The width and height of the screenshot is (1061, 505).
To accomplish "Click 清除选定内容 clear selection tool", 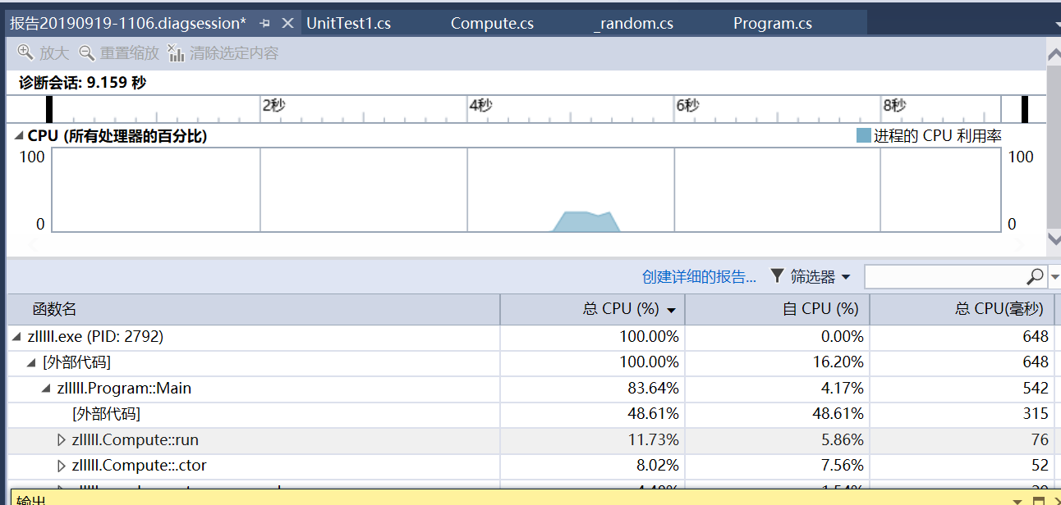I will [223, 53].
